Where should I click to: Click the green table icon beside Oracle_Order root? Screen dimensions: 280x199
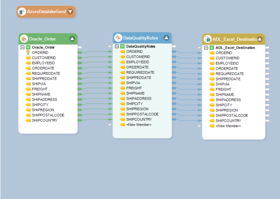tap(28, 47)
